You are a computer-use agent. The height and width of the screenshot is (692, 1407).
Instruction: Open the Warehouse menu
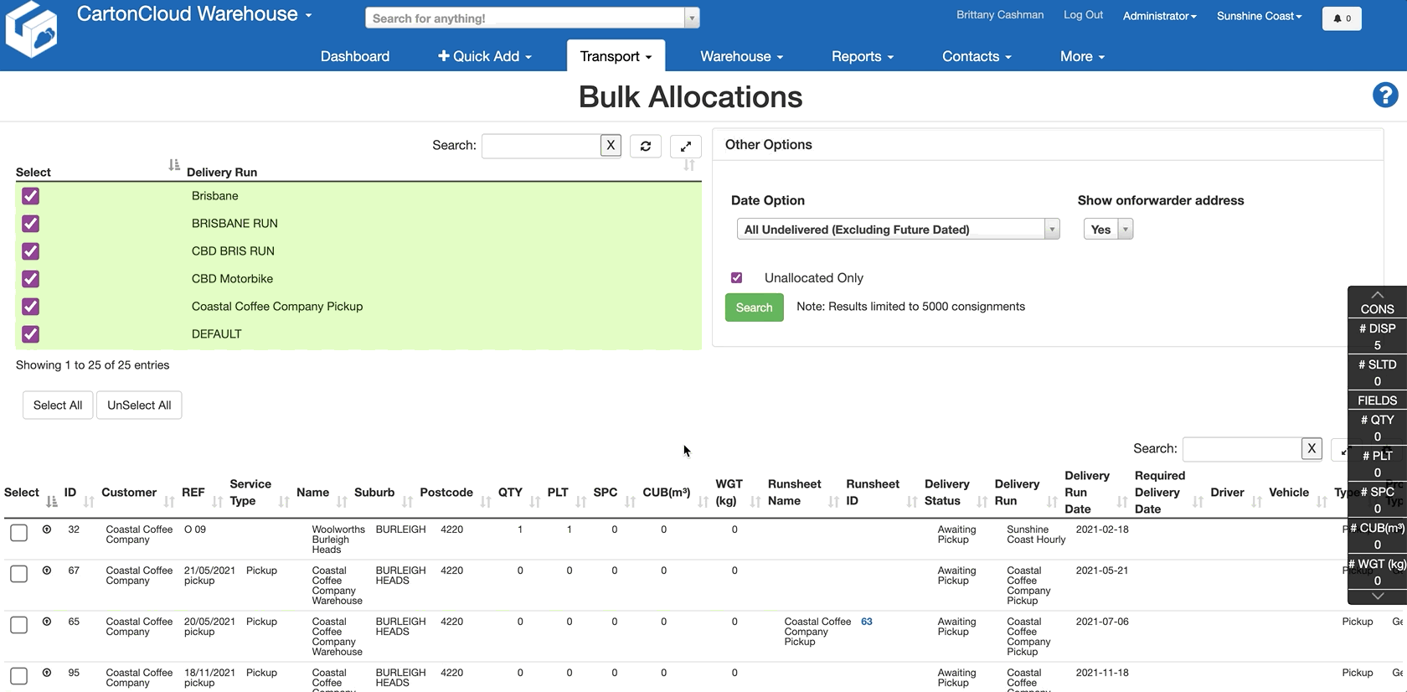741,56
